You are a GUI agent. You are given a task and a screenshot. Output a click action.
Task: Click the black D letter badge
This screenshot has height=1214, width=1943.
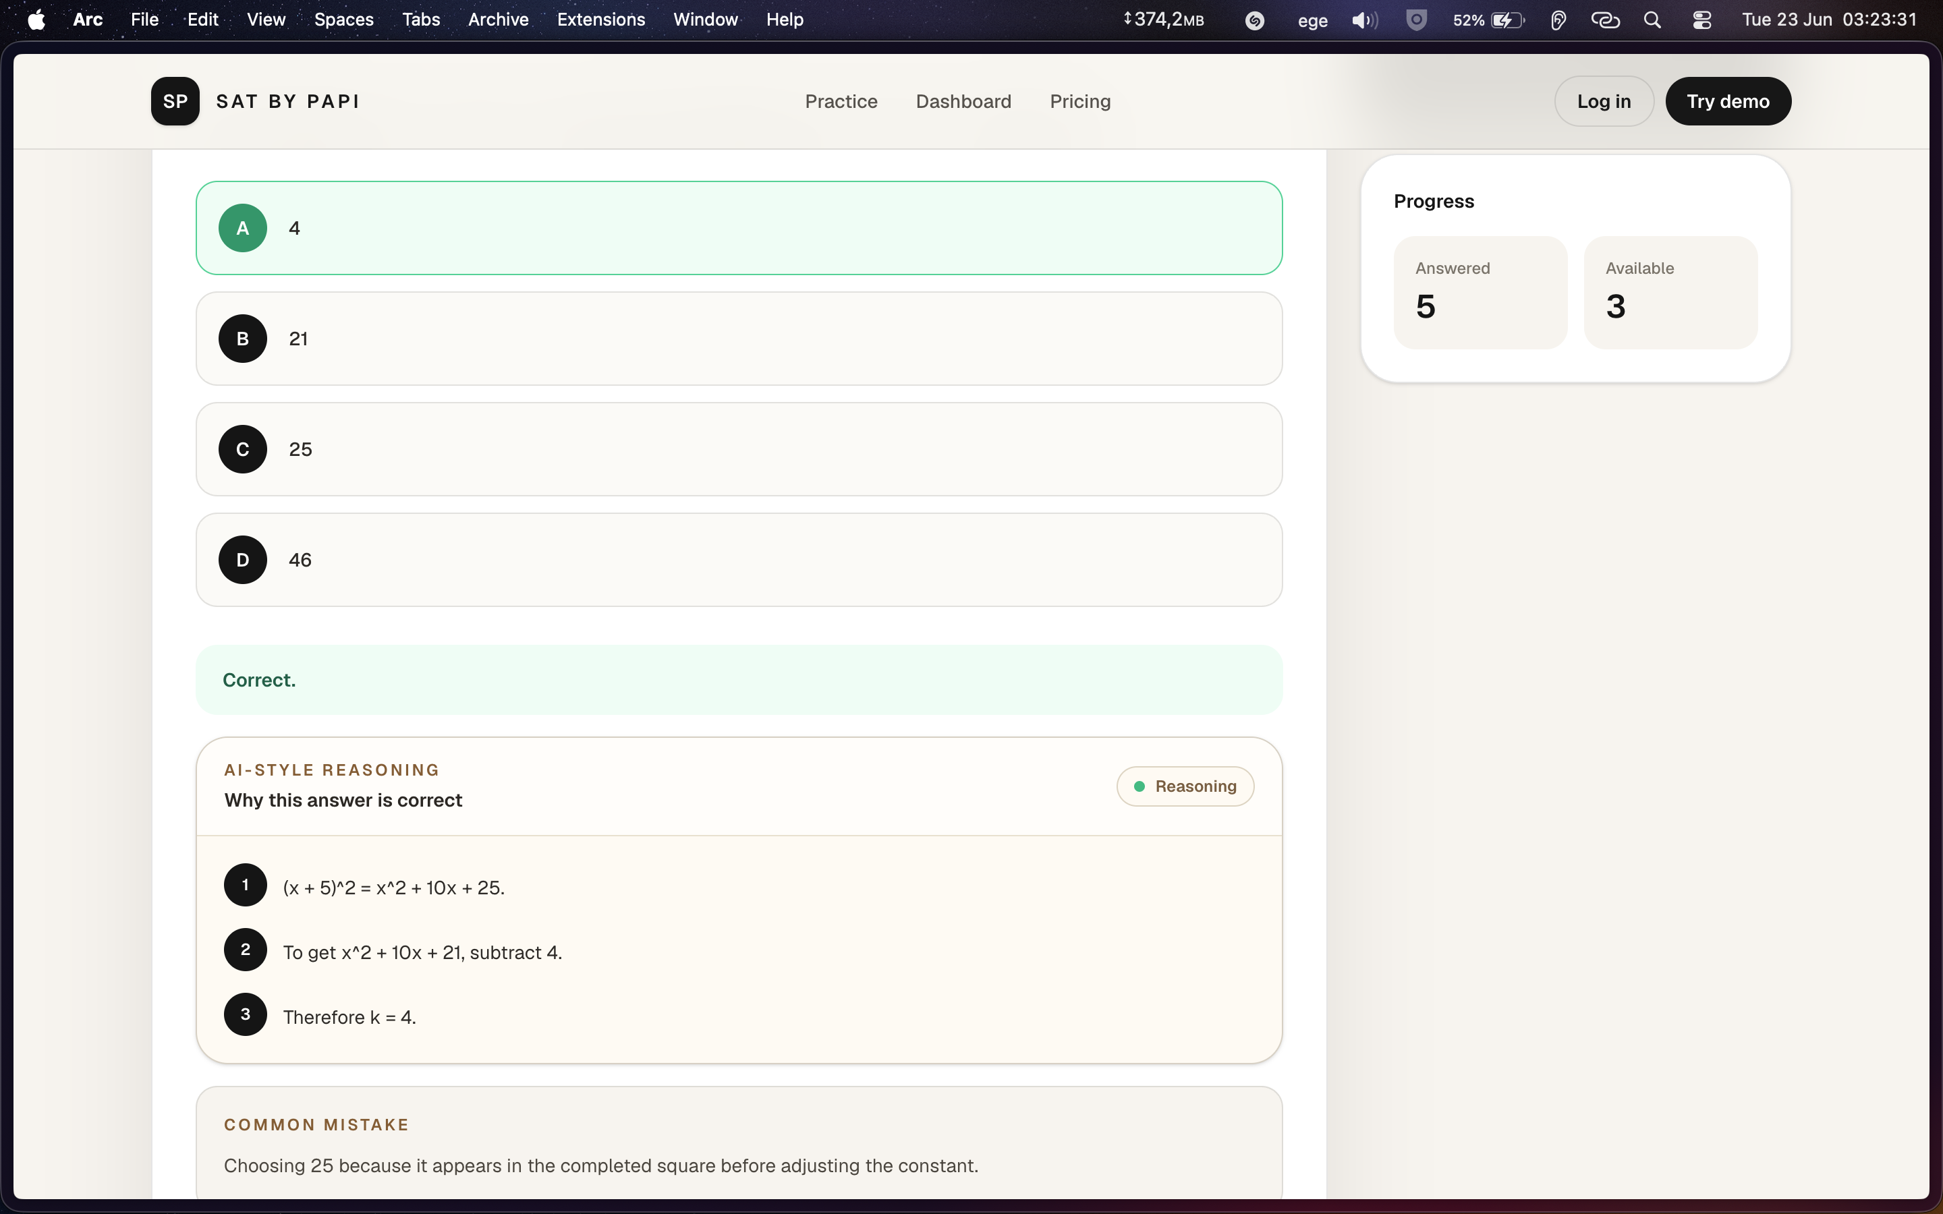point(242,560)
